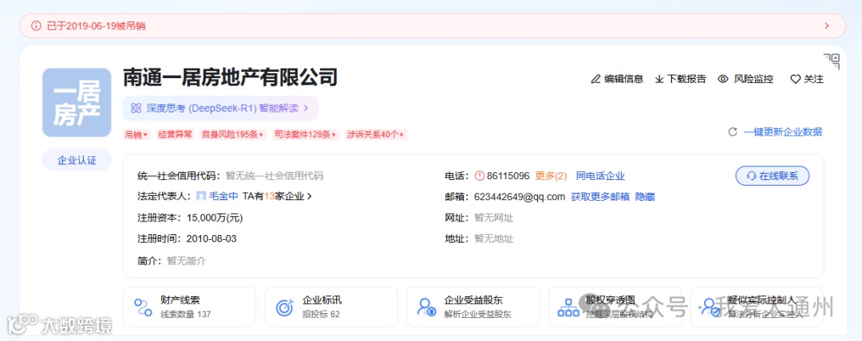Expand the 涉诉关系40个 tag
The image size is (862, 341).
pyautogui.click(x=376, y=135)
